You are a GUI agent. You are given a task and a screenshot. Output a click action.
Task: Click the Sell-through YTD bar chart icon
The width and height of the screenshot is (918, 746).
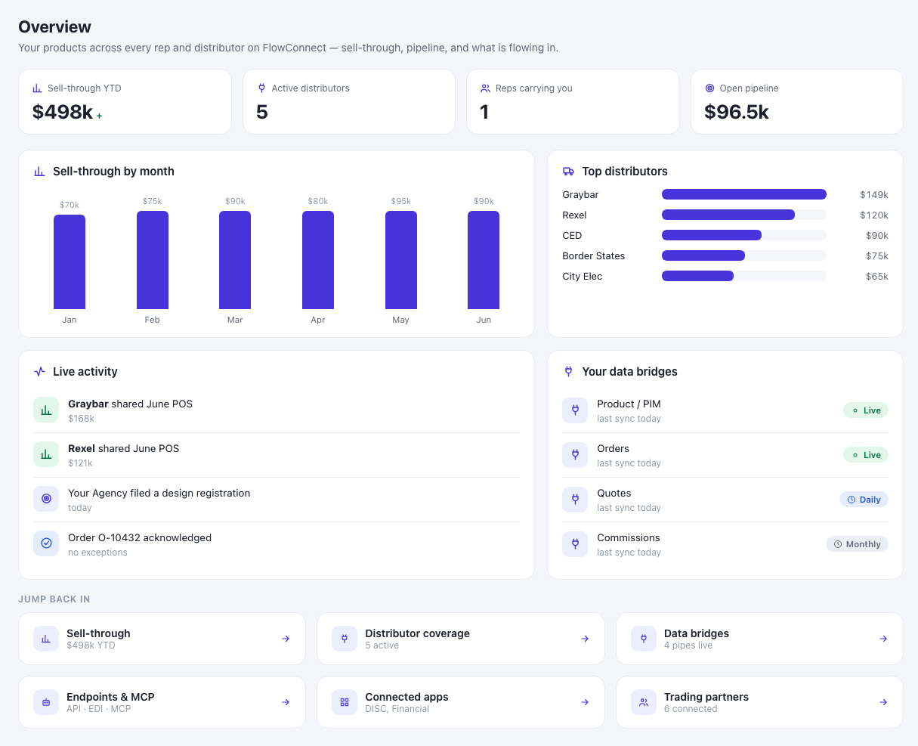click(x=37, y=88)
